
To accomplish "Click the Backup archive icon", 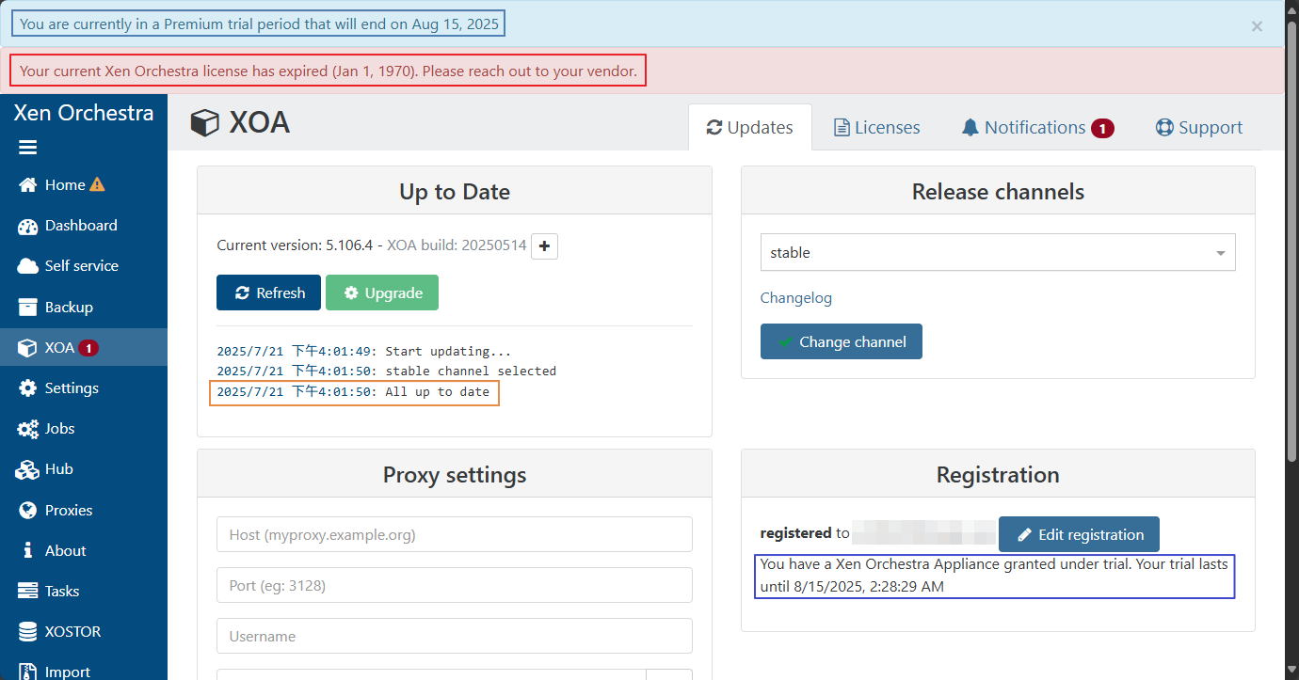I will pos(28,308).
